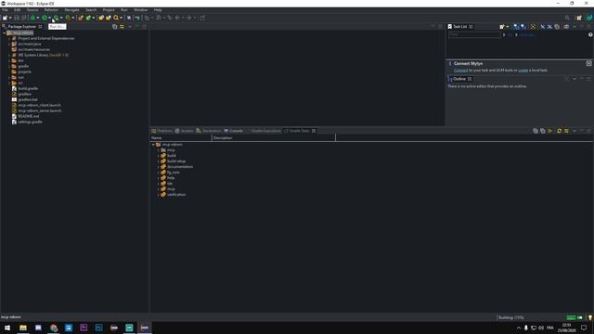594x334 pixels.
Task: Open the Windows Start menu
Action: (x=7, y=328)
